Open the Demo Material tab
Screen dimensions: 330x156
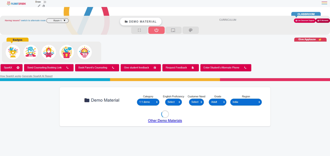click(x=141, y=22)
